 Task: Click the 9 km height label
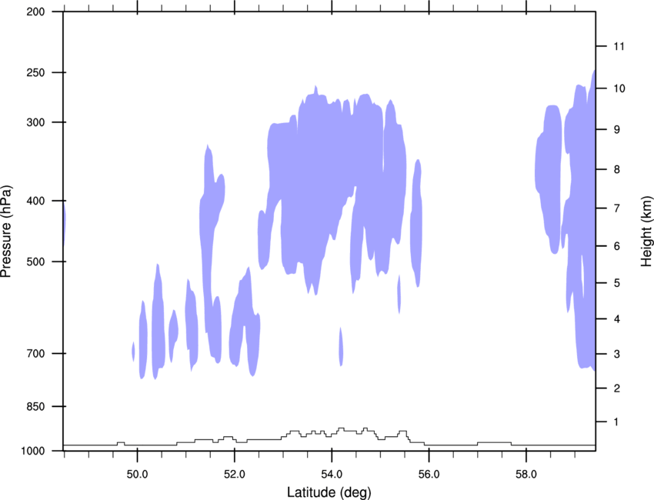pos(616,130)
